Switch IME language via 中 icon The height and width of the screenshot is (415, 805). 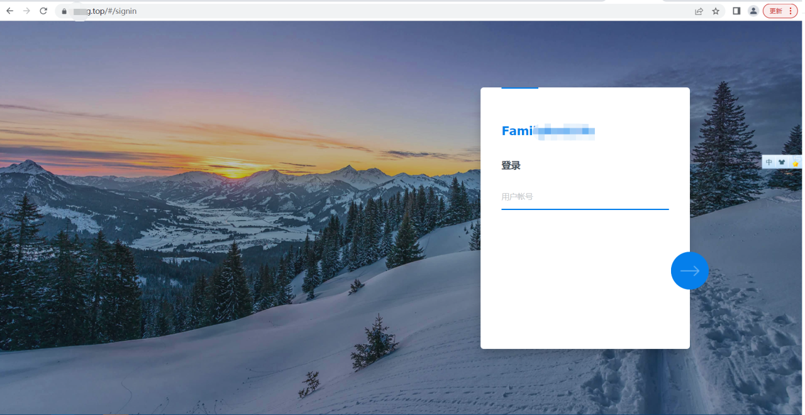769,162
